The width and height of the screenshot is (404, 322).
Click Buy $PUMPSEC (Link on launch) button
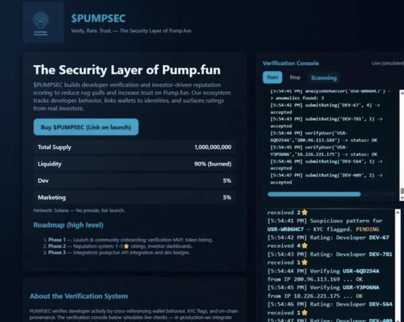pos(86,127)
